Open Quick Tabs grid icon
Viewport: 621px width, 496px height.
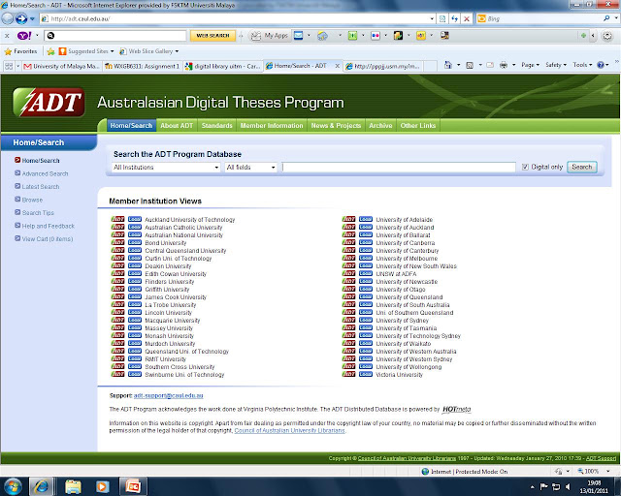[9, 66]
